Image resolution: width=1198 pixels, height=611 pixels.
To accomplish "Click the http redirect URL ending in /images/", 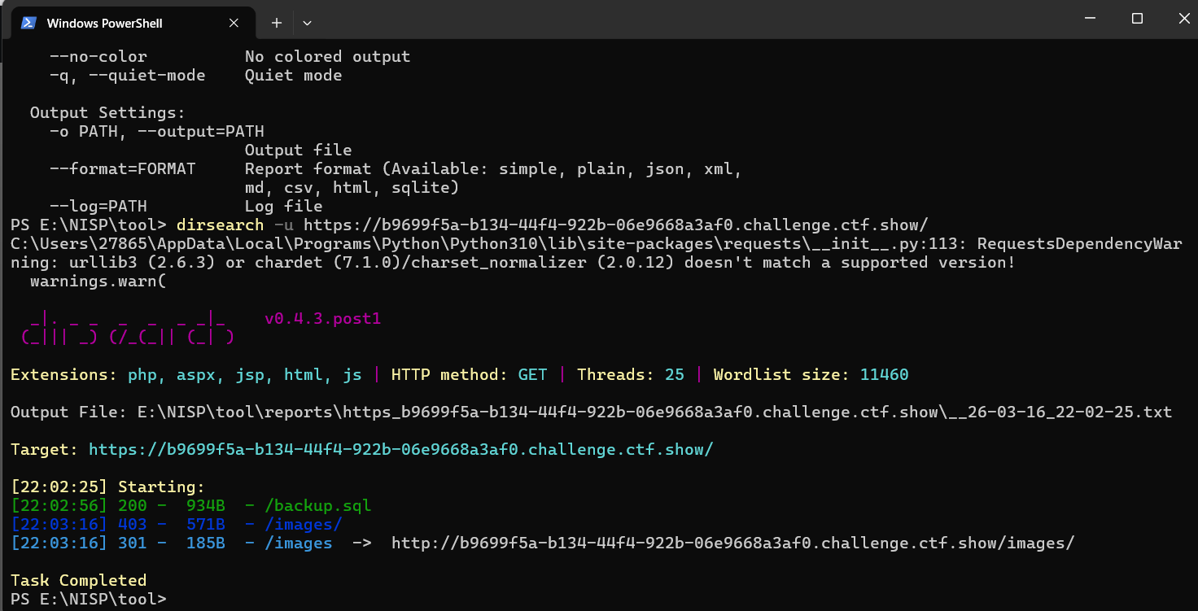I will coord(732,543).
